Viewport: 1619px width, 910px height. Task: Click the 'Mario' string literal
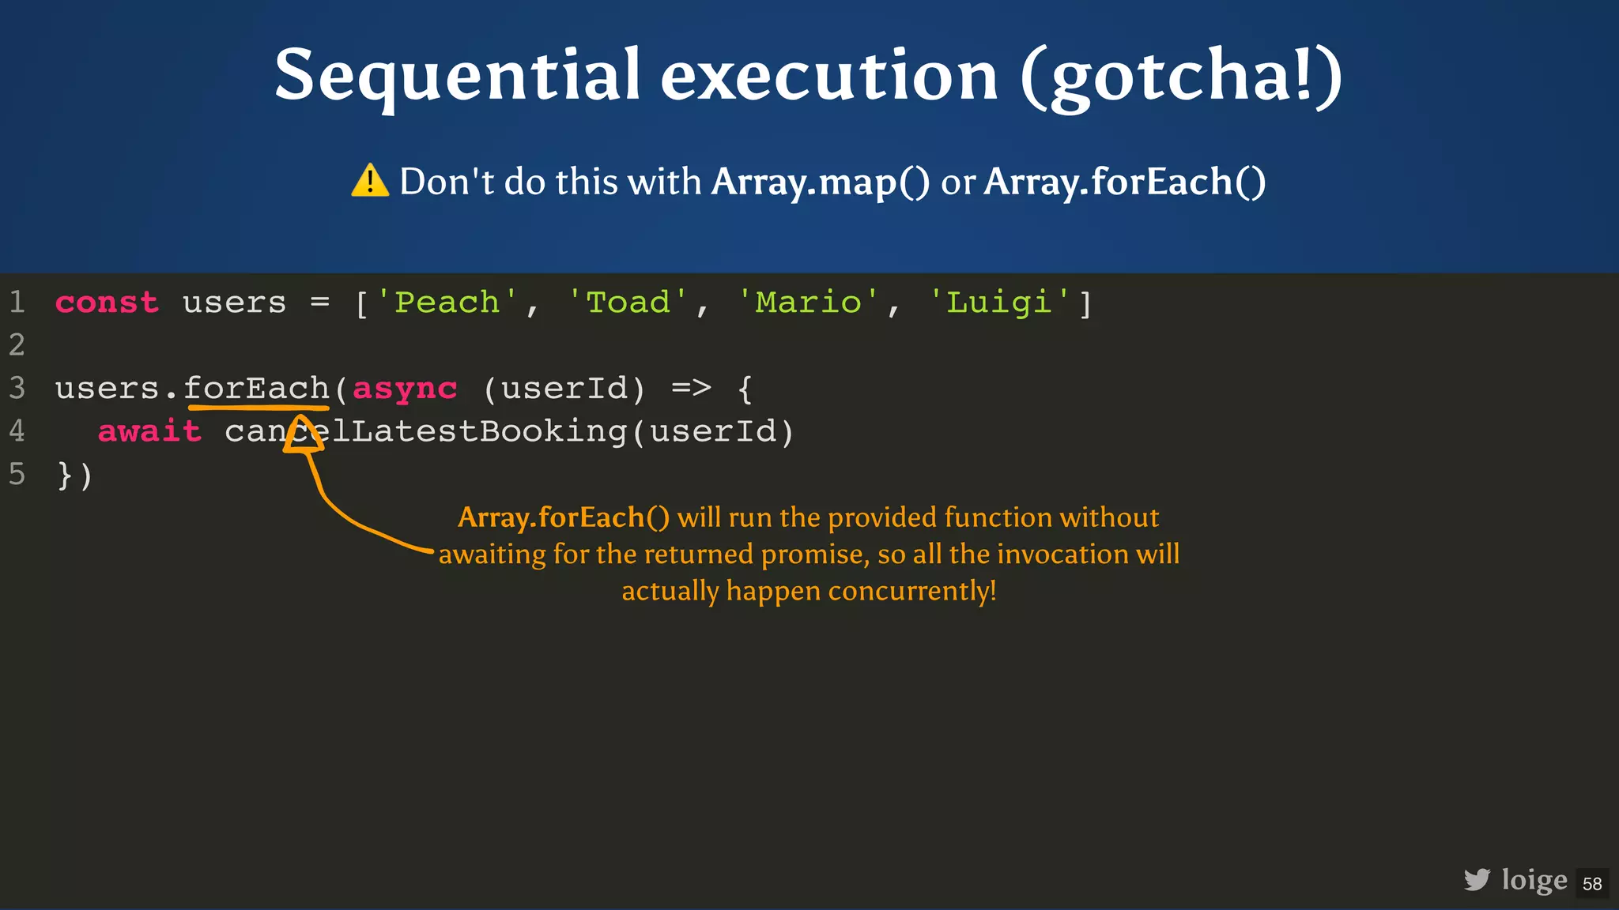(x=808, y=303)
